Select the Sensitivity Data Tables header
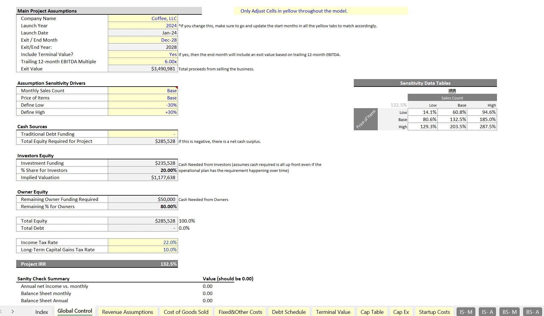544x316 pixels. tap(425, 83)
